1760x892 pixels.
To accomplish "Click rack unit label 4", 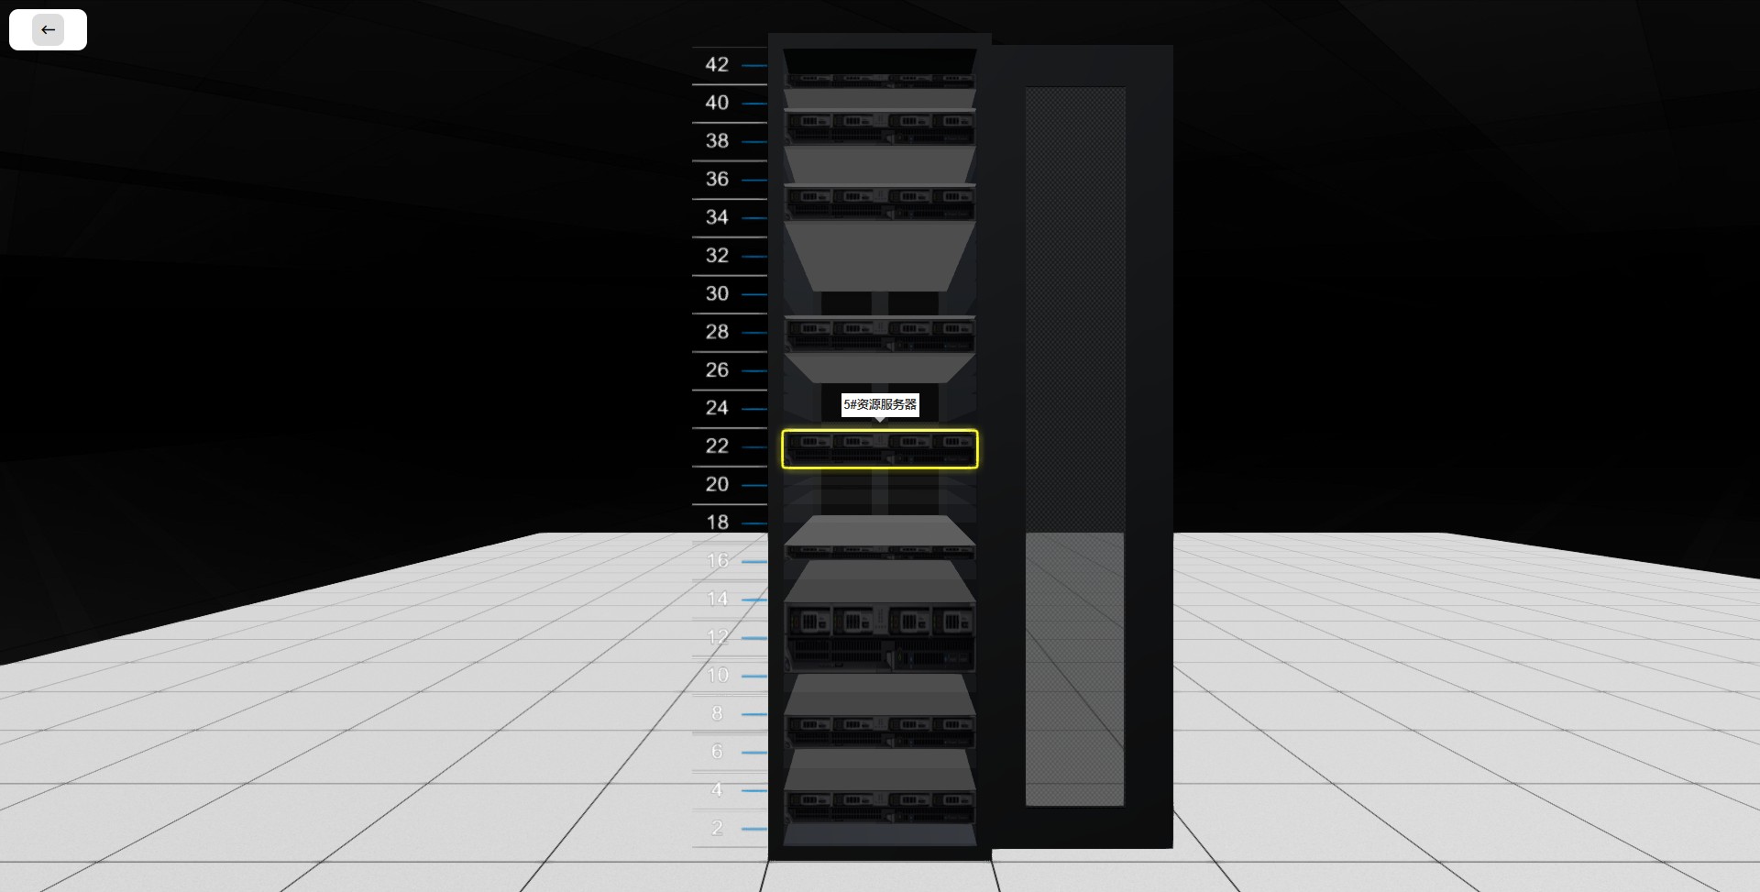I will (717, 789).
